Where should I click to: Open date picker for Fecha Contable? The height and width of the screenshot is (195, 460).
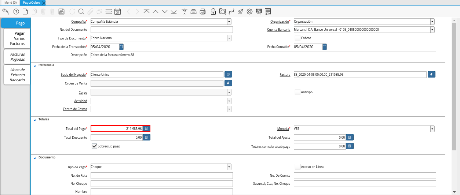click(x=325, y=47)
